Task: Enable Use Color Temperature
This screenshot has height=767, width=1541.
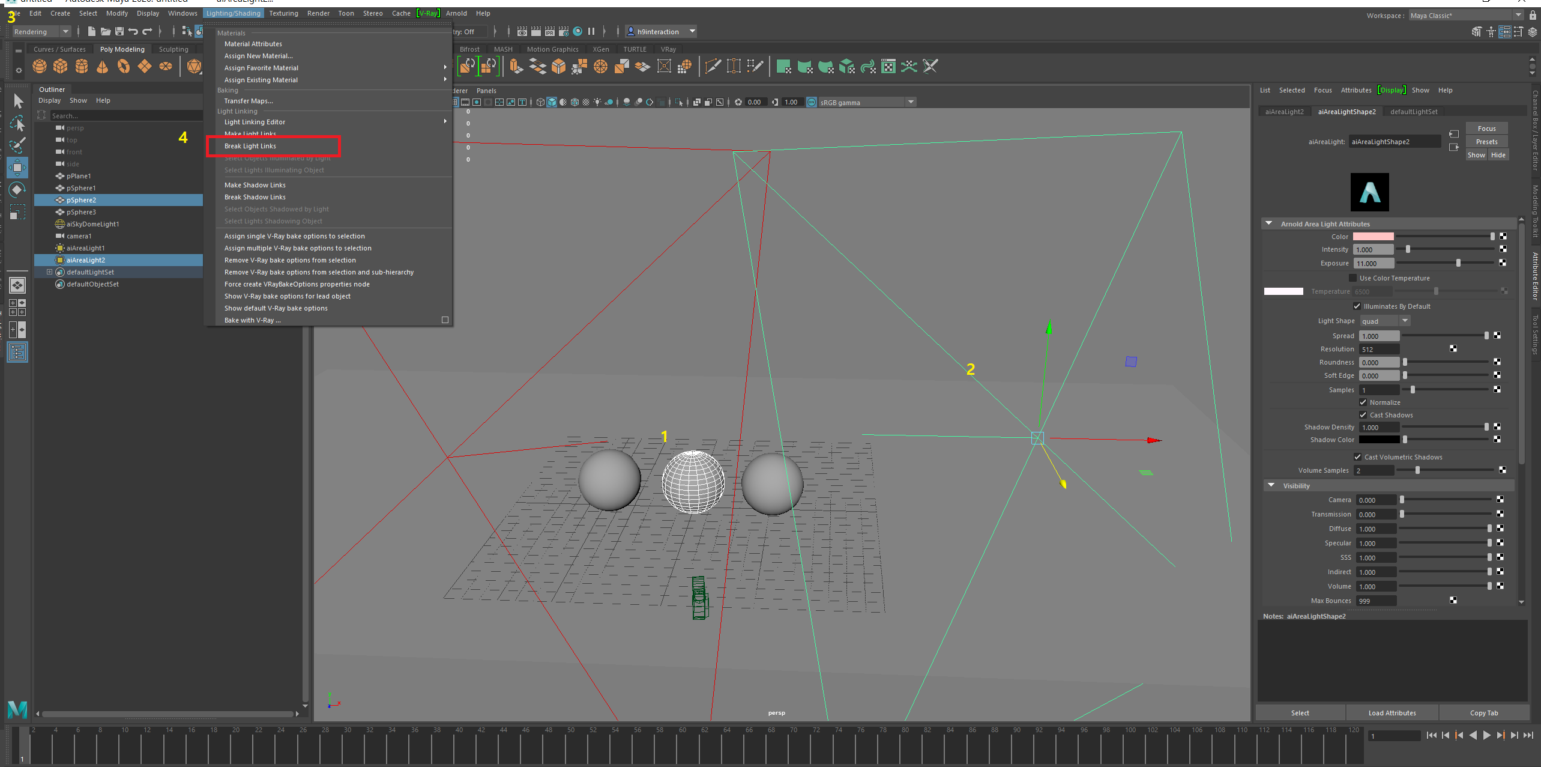Action: pos(1353,278)
